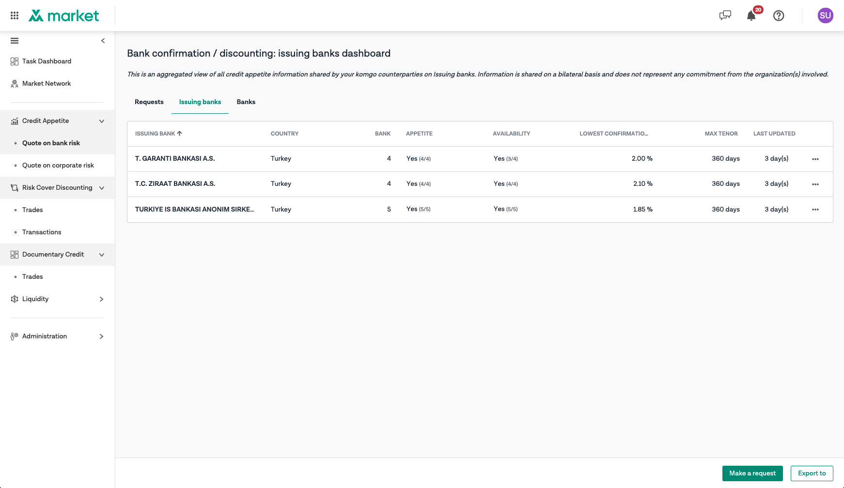Screen dimensions: 844x488
Task: Open the notifications bell
Action: (751, 15)
